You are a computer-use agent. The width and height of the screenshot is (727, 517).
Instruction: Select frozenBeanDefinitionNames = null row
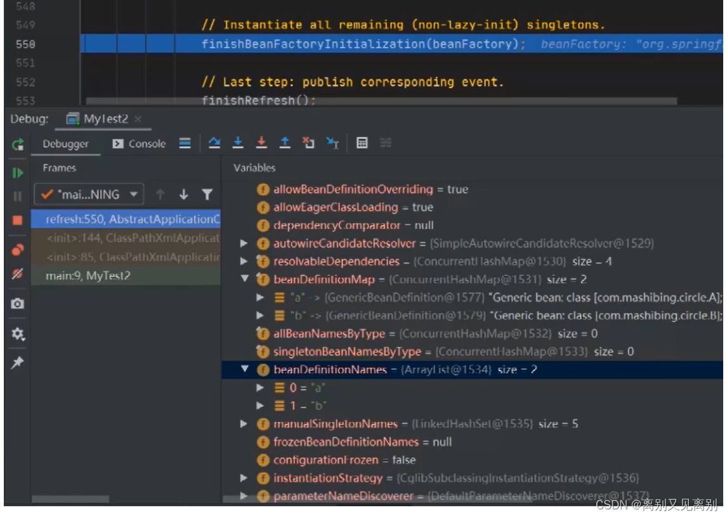472,442
